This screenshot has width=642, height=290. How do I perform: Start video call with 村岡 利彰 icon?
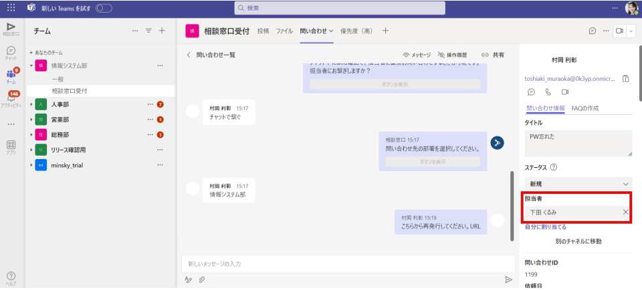click(x=565, y=92)
